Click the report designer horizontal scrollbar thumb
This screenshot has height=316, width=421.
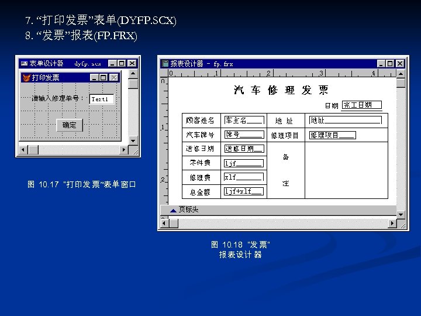174,223
